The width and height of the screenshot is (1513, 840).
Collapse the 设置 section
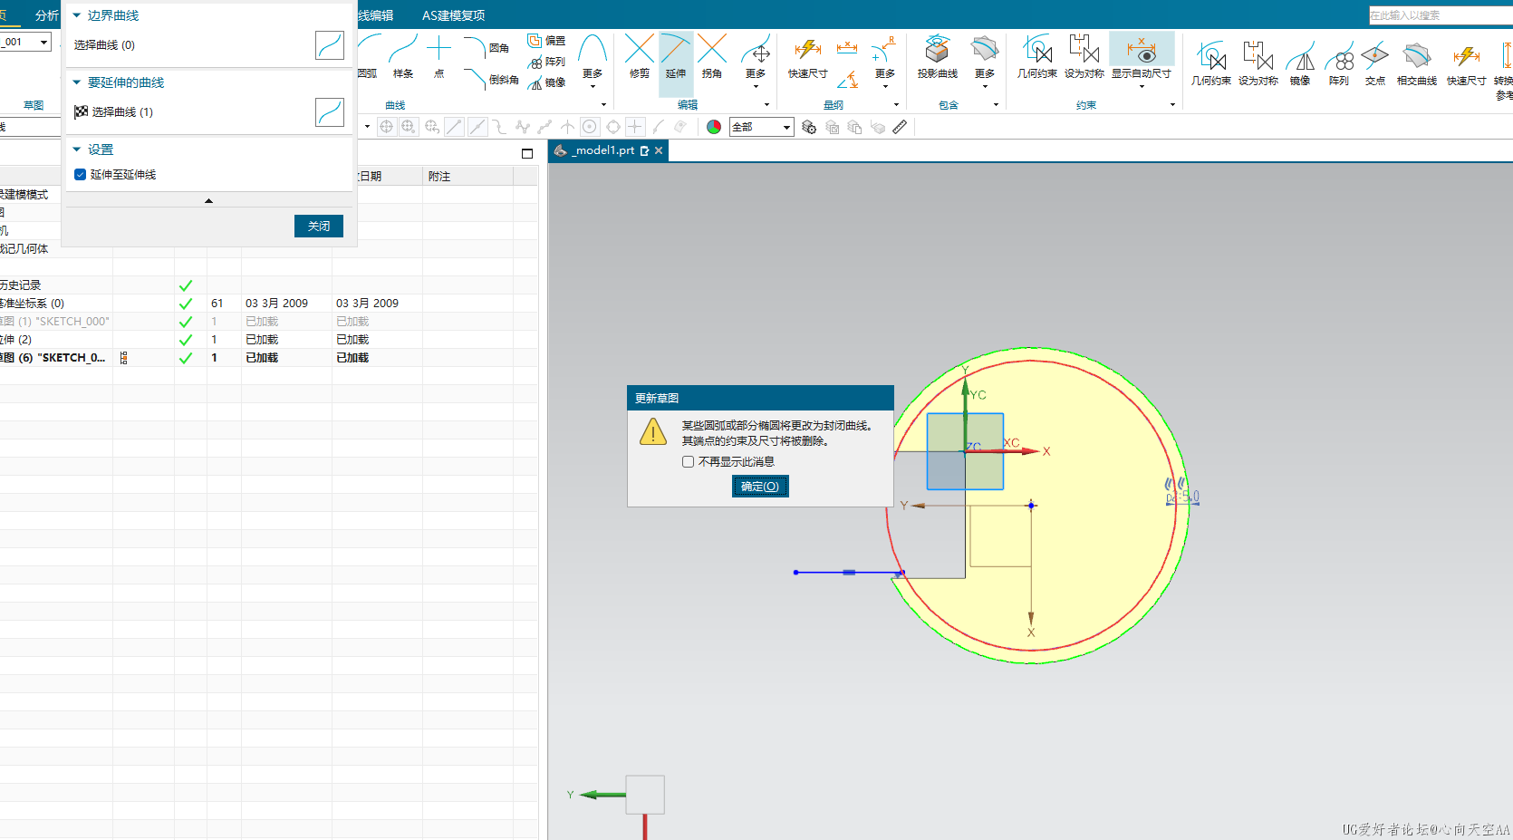pos(77,150)
